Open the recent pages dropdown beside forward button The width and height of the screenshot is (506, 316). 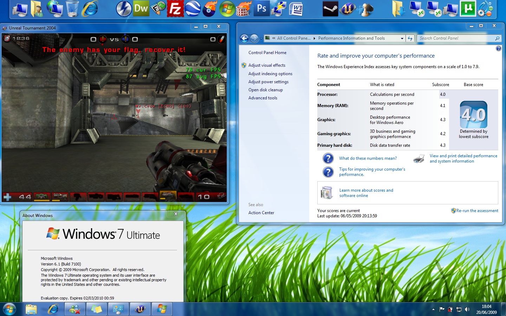click(x=261, y=39)
